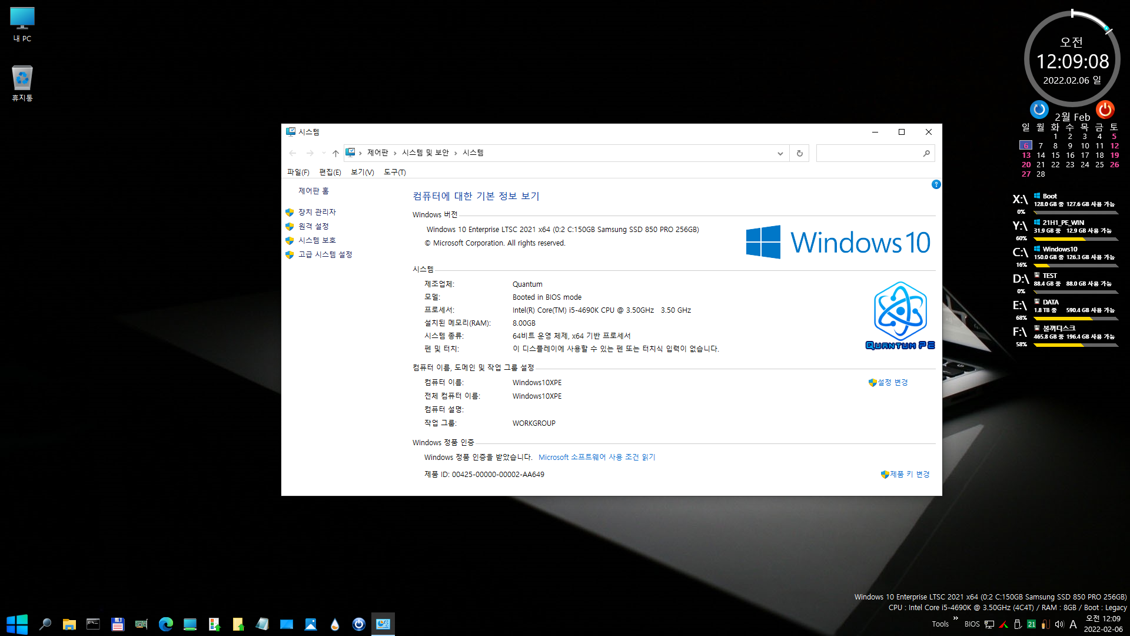1130x636 pixels.
Task: Click the up-one-level arrow in the address bar
Action: tap(335, 153)
